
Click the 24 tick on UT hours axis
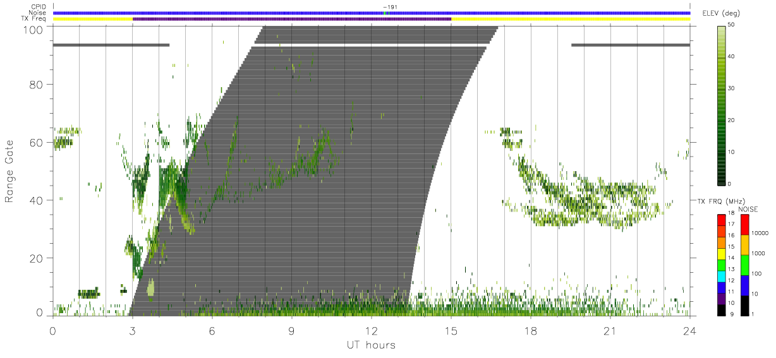pos(690,330)
